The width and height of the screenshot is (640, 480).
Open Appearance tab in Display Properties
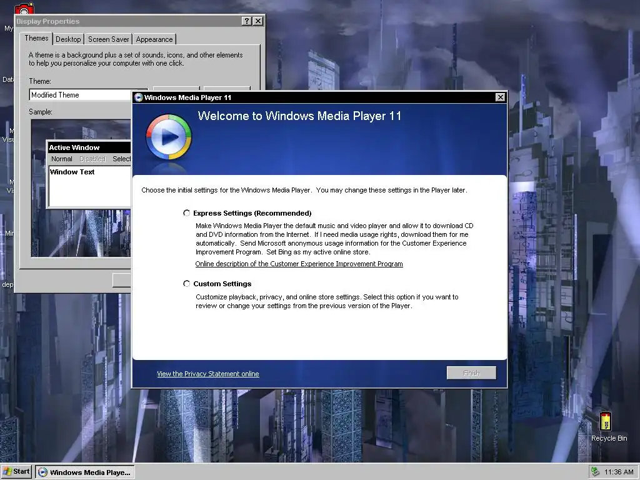point(154,39)
